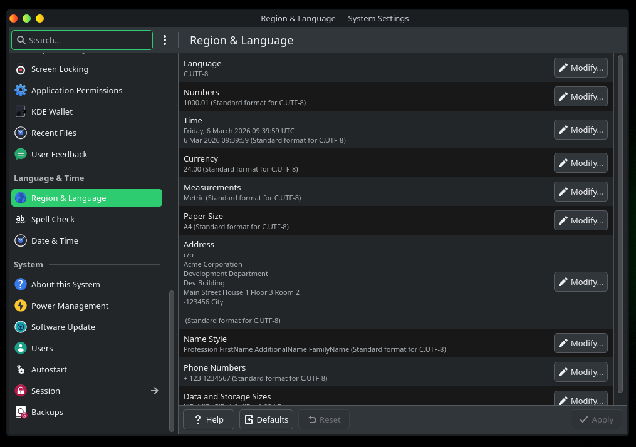Open Application Permissions gear icon
Screen dimensions: 636x447
coord(21,91)
